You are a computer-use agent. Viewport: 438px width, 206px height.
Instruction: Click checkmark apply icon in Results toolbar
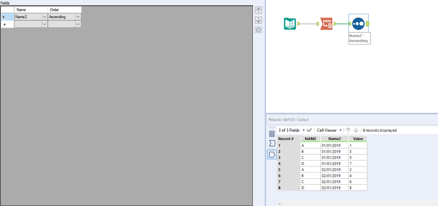tap(309, 130)
